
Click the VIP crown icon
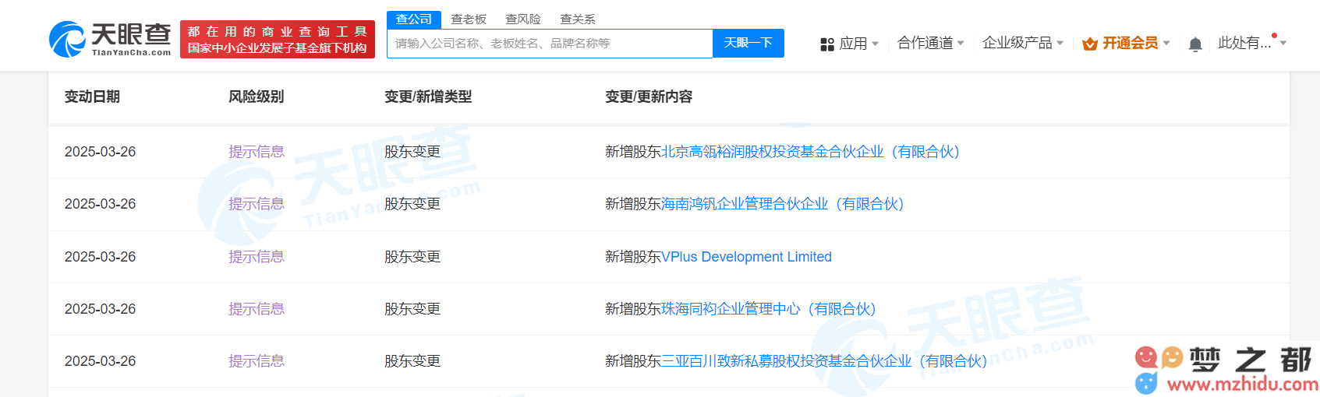point(1090,44)
